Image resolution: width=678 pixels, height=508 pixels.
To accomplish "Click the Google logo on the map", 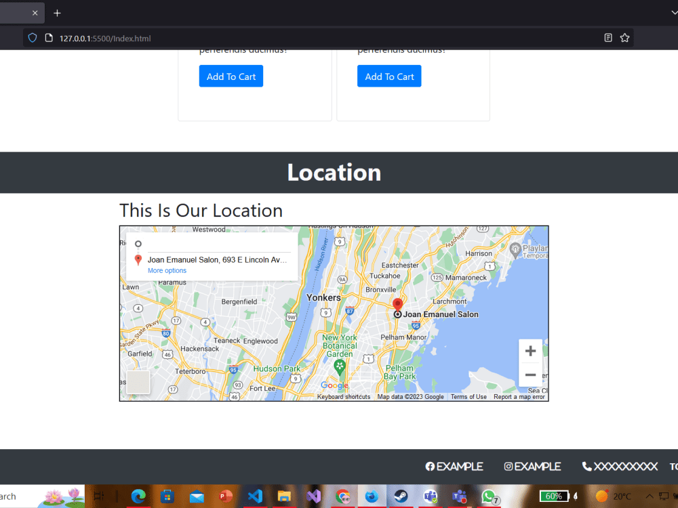I will [x=334, y=384].
